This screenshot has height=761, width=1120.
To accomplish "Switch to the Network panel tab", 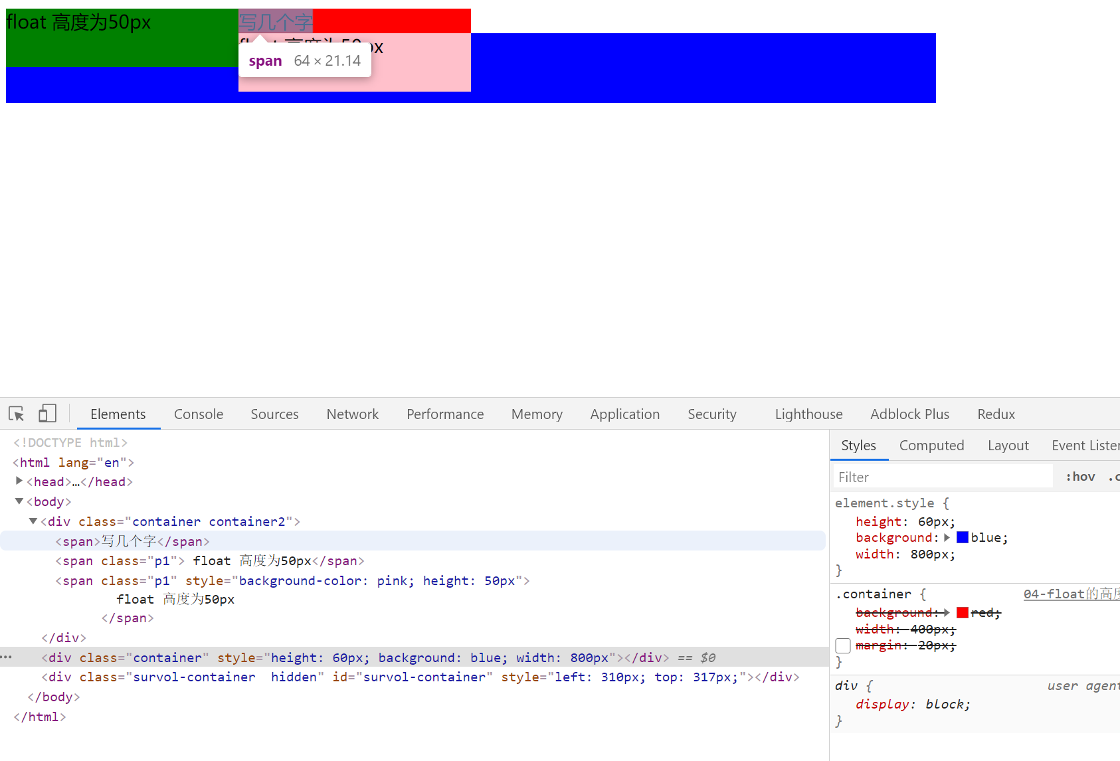I will (x=352, y=414).
